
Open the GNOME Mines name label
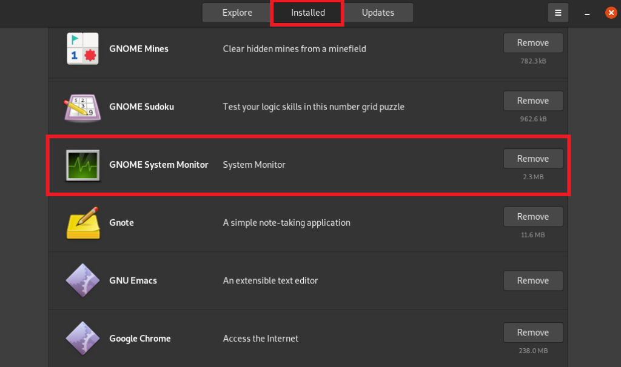139,48
